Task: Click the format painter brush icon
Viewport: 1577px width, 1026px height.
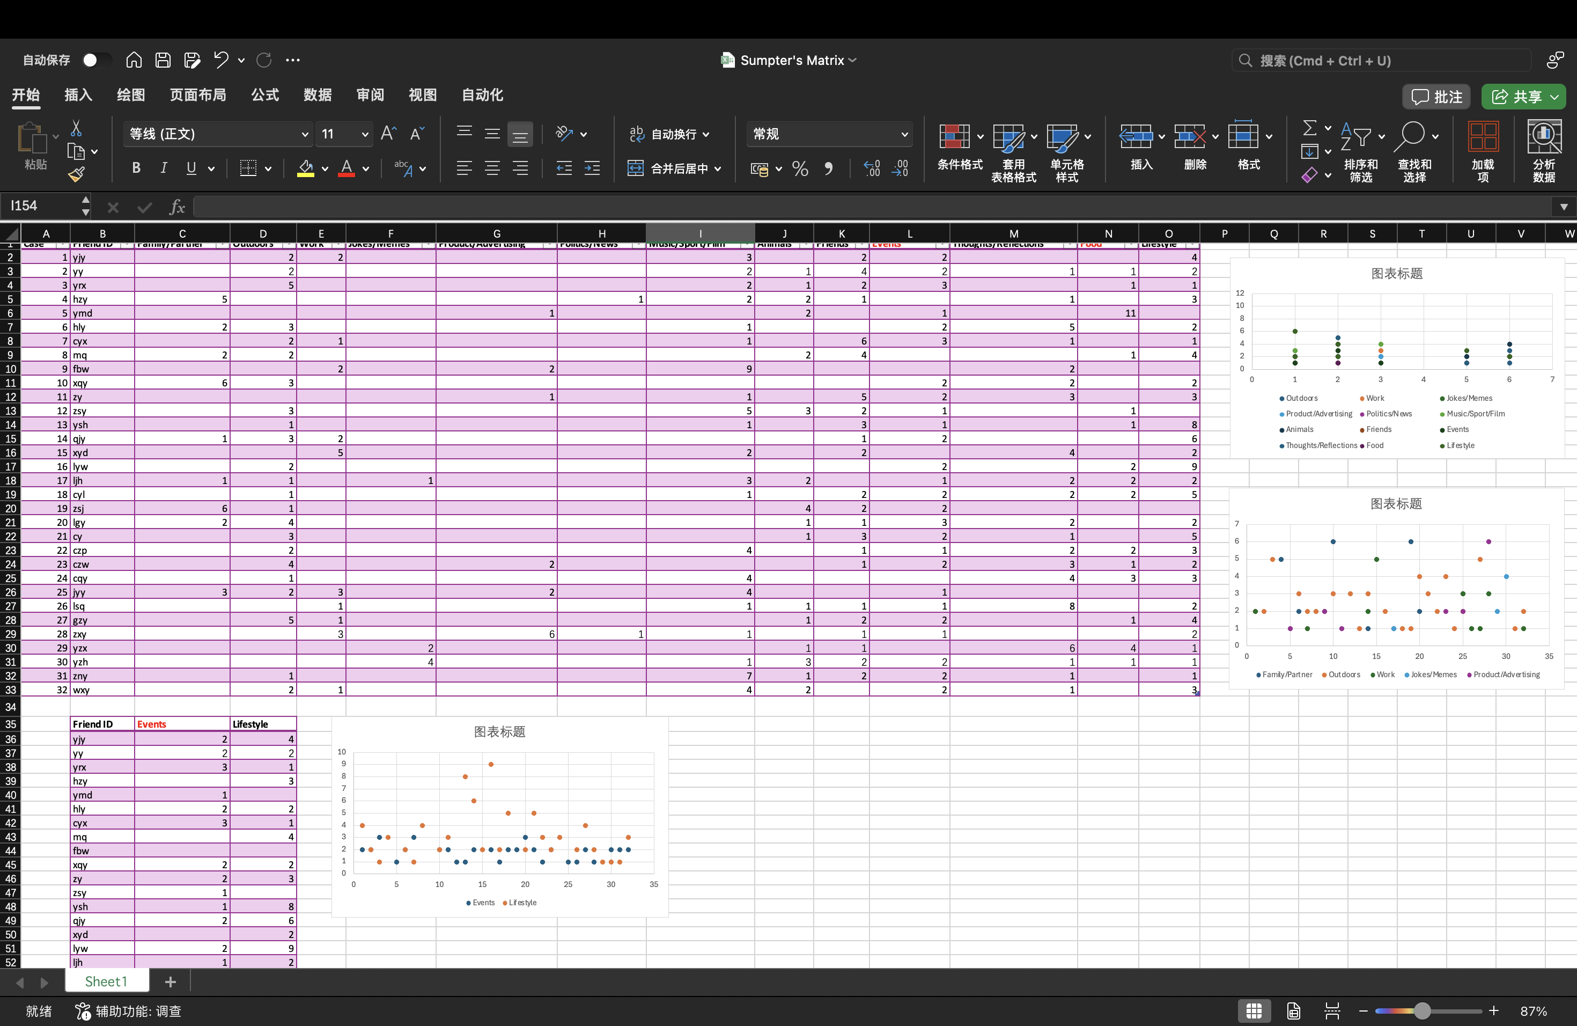Action: click(76, 174)
